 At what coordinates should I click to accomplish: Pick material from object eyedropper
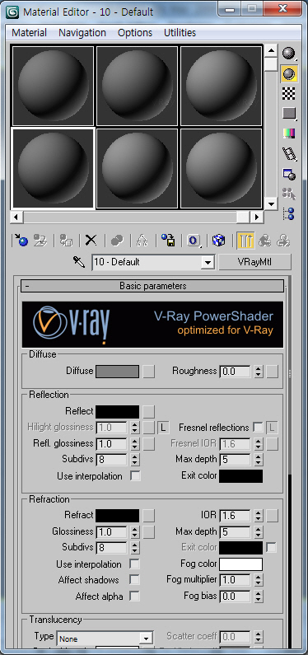79,262
